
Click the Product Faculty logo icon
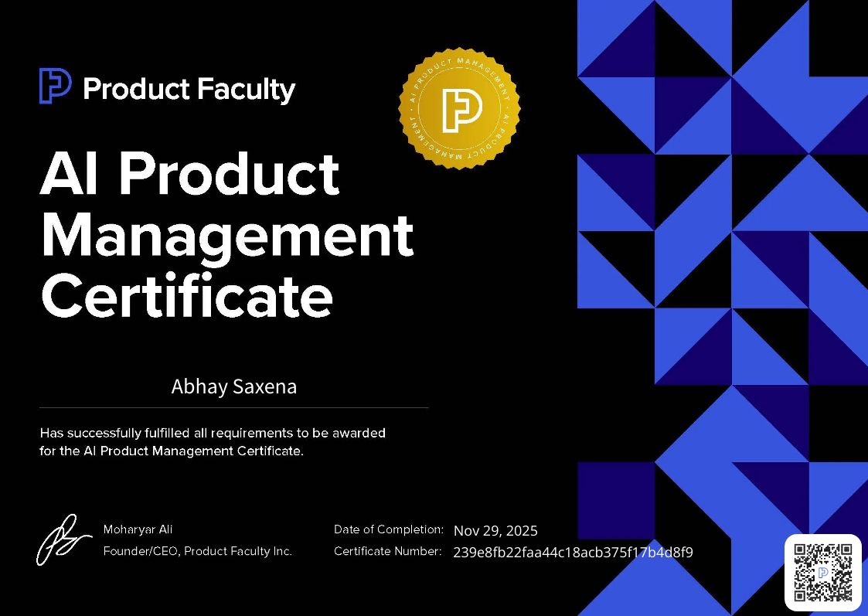[54, 87]
